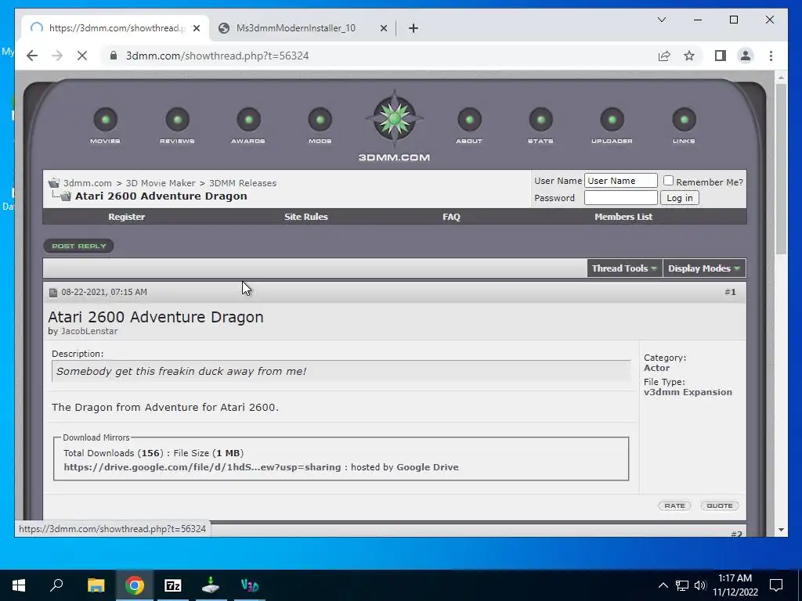Open File Explorer from the taskbar
This screenshot has height=601, width=802.
point(96,585)
